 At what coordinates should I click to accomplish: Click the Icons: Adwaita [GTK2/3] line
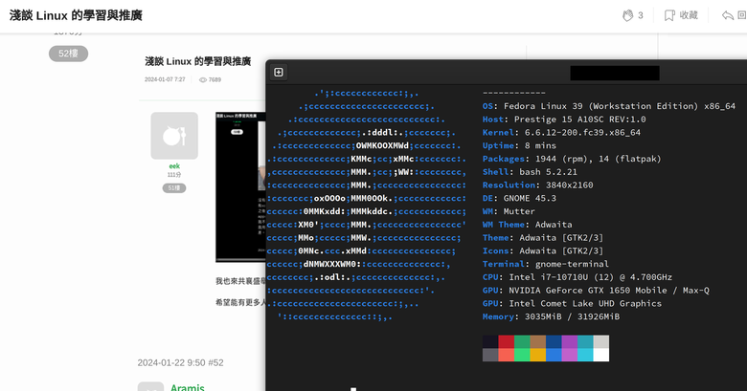pyautogui.click(x=543, y=250)
